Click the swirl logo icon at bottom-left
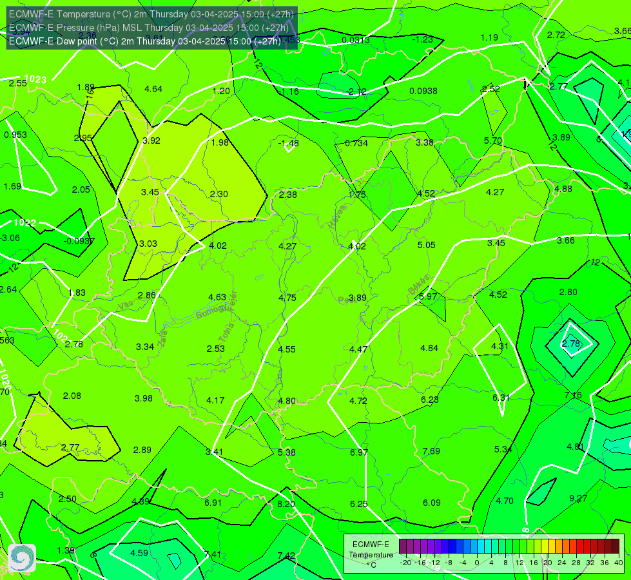Viewport: 631px width, 580px height. pyautogui.click(x=22, y=558)
